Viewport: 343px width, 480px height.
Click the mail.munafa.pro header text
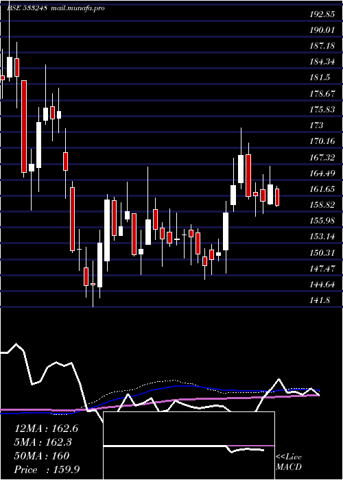(x=78, y=8)
